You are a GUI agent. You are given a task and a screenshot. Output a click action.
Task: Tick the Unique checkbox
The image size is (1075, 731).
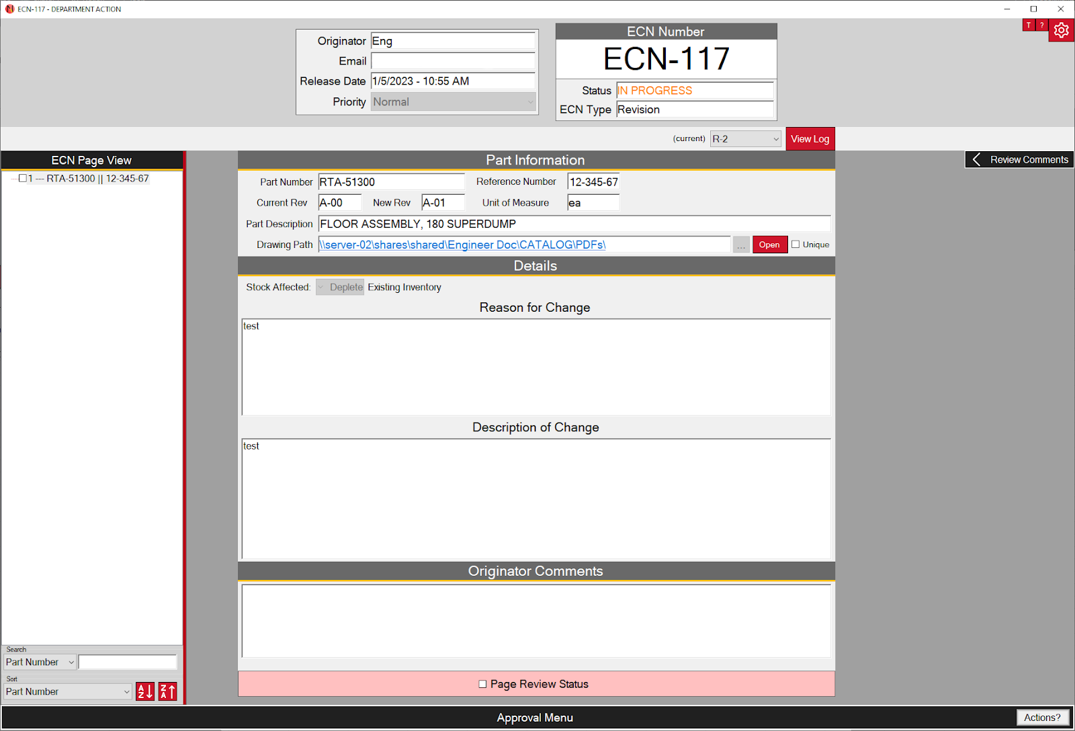795,245
